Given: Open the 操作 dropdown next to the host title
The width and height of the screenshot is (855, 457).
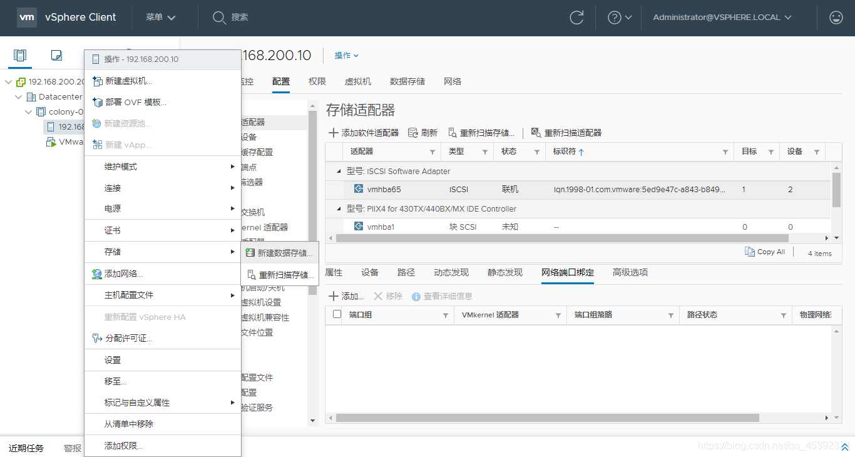Looking at the screenshot, I should (347, 56).
